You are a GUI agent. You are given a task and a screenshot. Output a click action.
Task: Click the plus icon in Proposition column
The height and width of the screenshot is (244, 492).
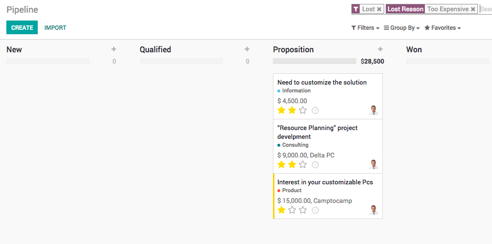380,49
